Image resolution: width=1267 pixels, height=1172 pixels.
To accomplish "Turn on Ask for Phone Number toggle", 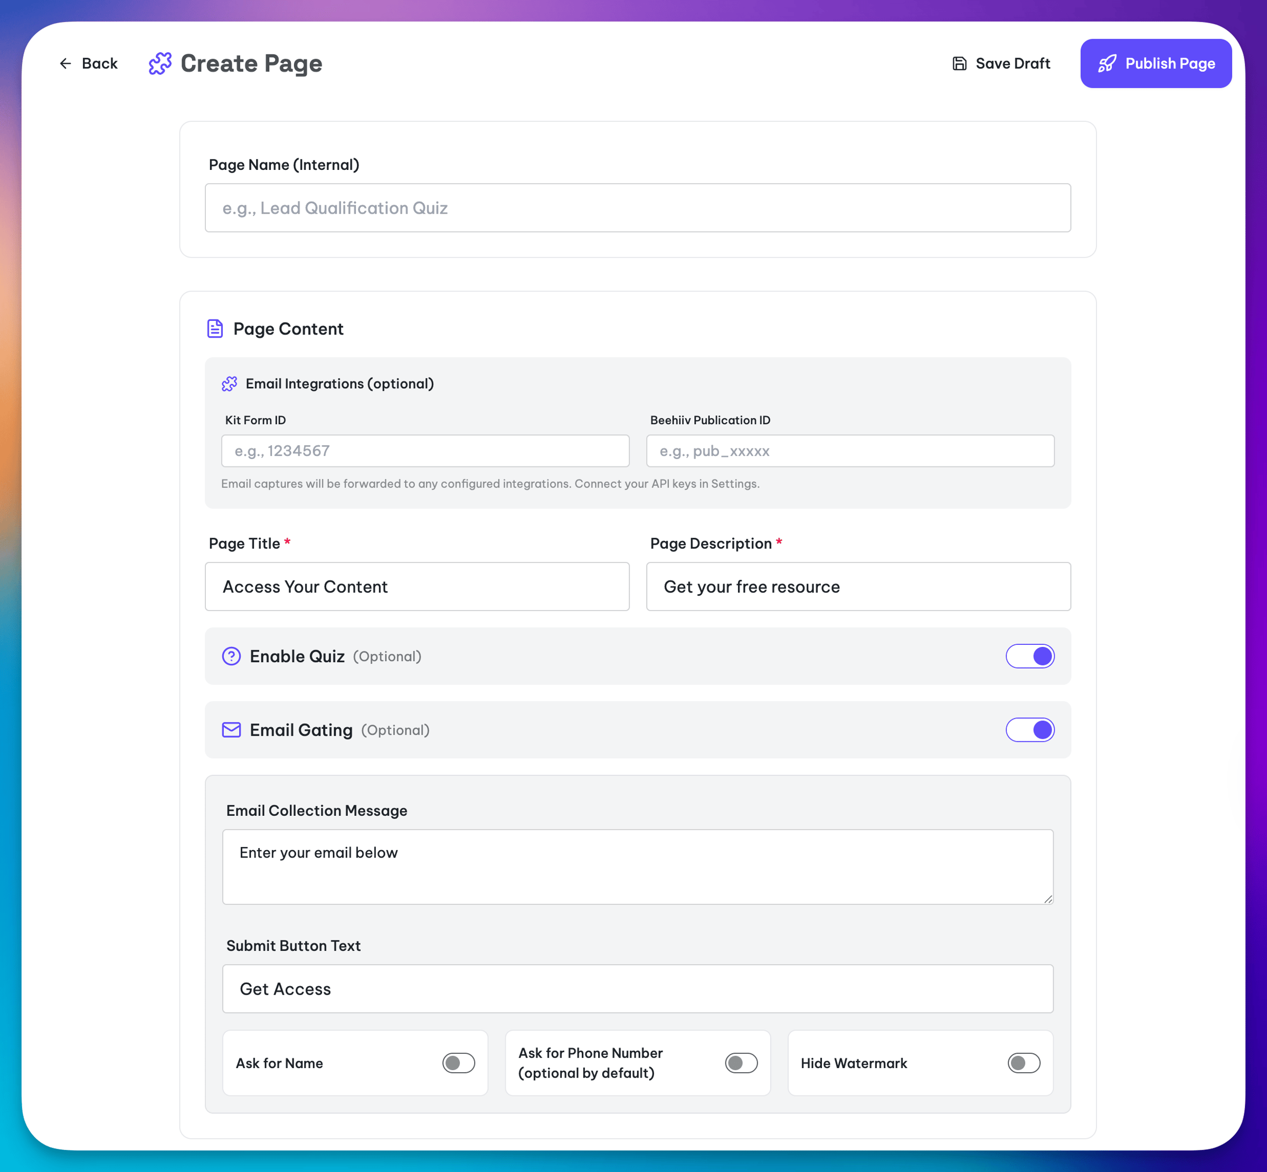I will (741, 1063).
